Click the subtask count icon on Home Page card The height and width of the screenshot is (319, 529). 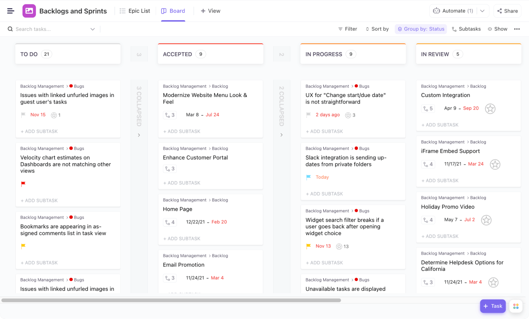(170, 222)
